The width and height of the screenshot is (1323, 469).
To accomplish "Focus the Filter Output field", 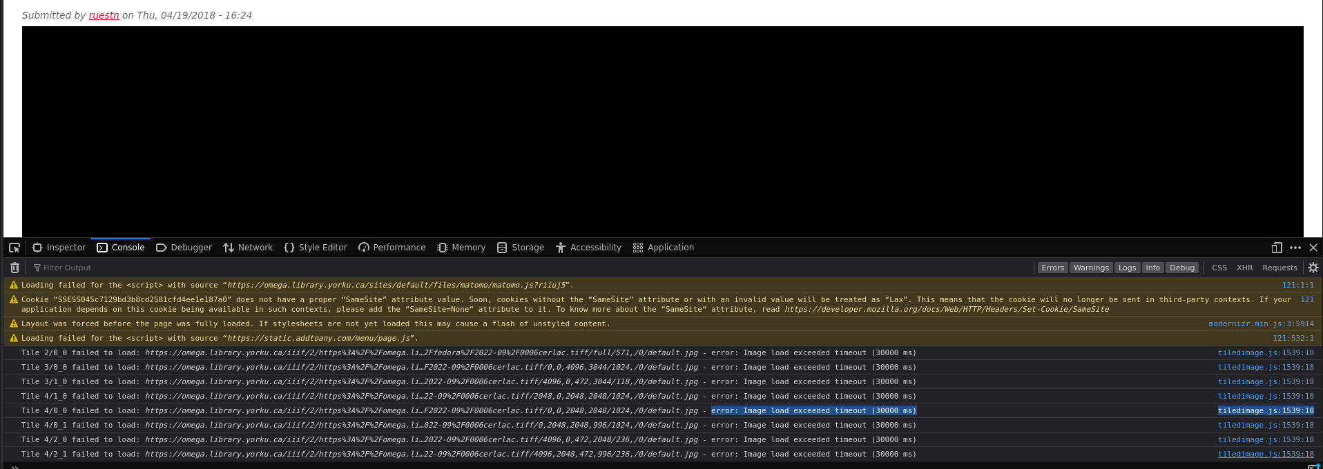I will point(532,268).
